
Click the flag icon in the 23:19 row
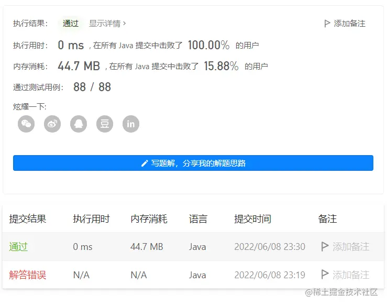pos(325,275)
